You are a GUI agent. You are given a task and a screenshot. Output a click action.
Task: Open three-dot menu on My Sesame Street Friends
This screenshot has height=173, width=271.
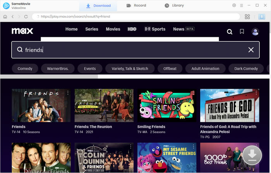pos(194,147)
